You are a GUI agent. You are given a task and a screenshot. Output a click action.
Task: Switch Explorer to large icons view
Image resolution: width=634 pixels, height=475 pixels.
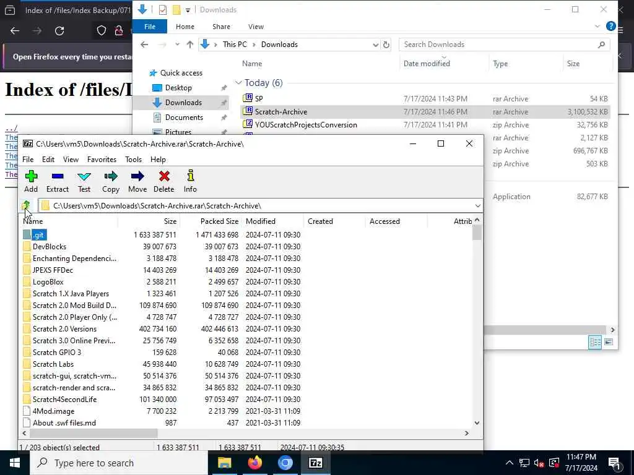click(x=609, y=343)
